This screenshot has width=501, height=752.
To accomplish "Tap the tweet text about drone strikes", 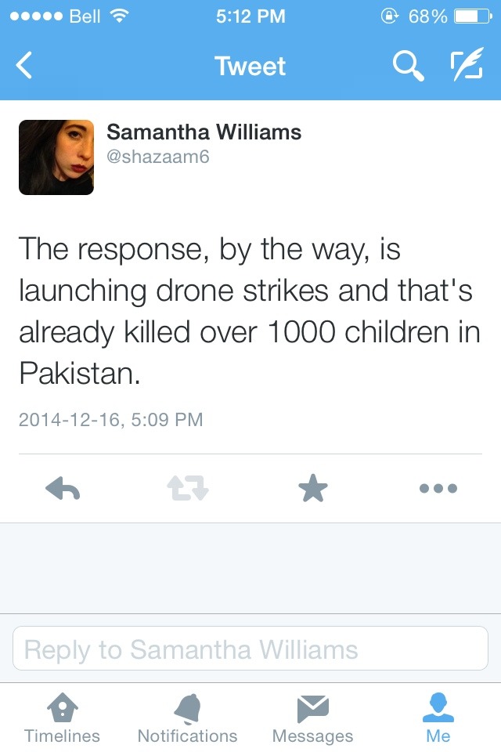I will tap(250, 311).
